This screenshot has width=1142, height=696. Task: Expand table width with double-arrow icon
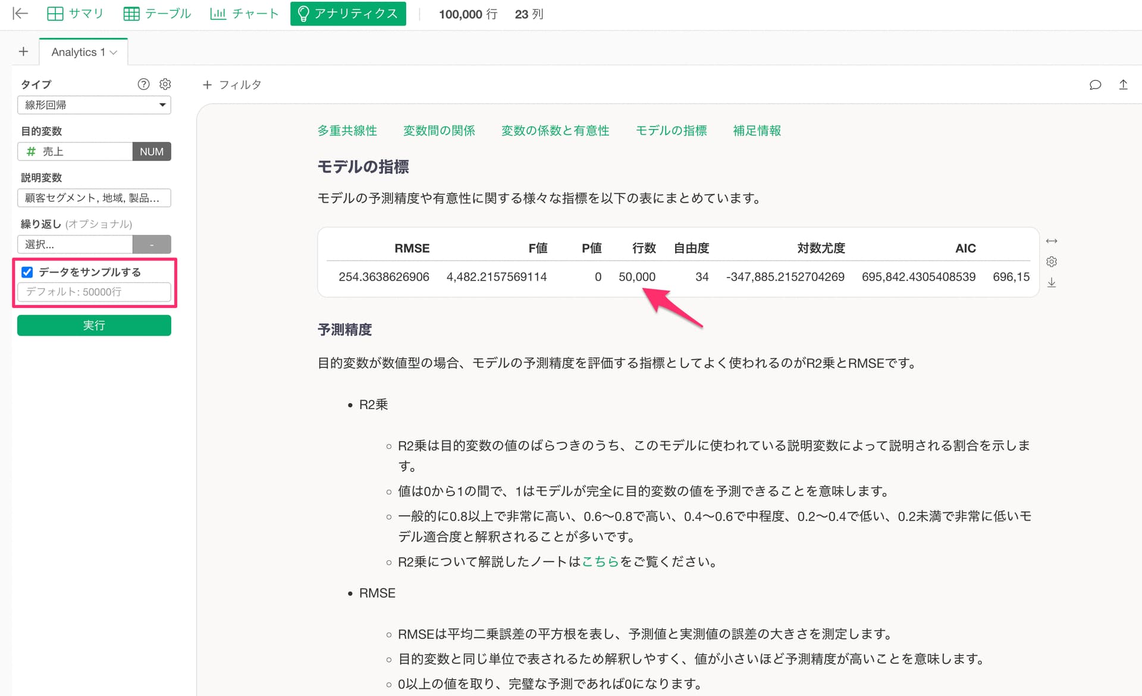tap(1052, 241)
